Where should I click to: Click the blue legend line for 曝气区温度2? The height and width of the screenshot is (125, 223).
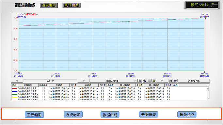[14, 91]
